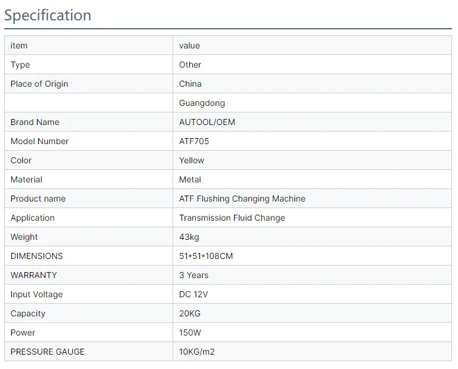Screen dimensions: 458x369
Task: Click 'Transmission Fluid Change' application value
Action: pyautogui.click(x=232, y=218)
